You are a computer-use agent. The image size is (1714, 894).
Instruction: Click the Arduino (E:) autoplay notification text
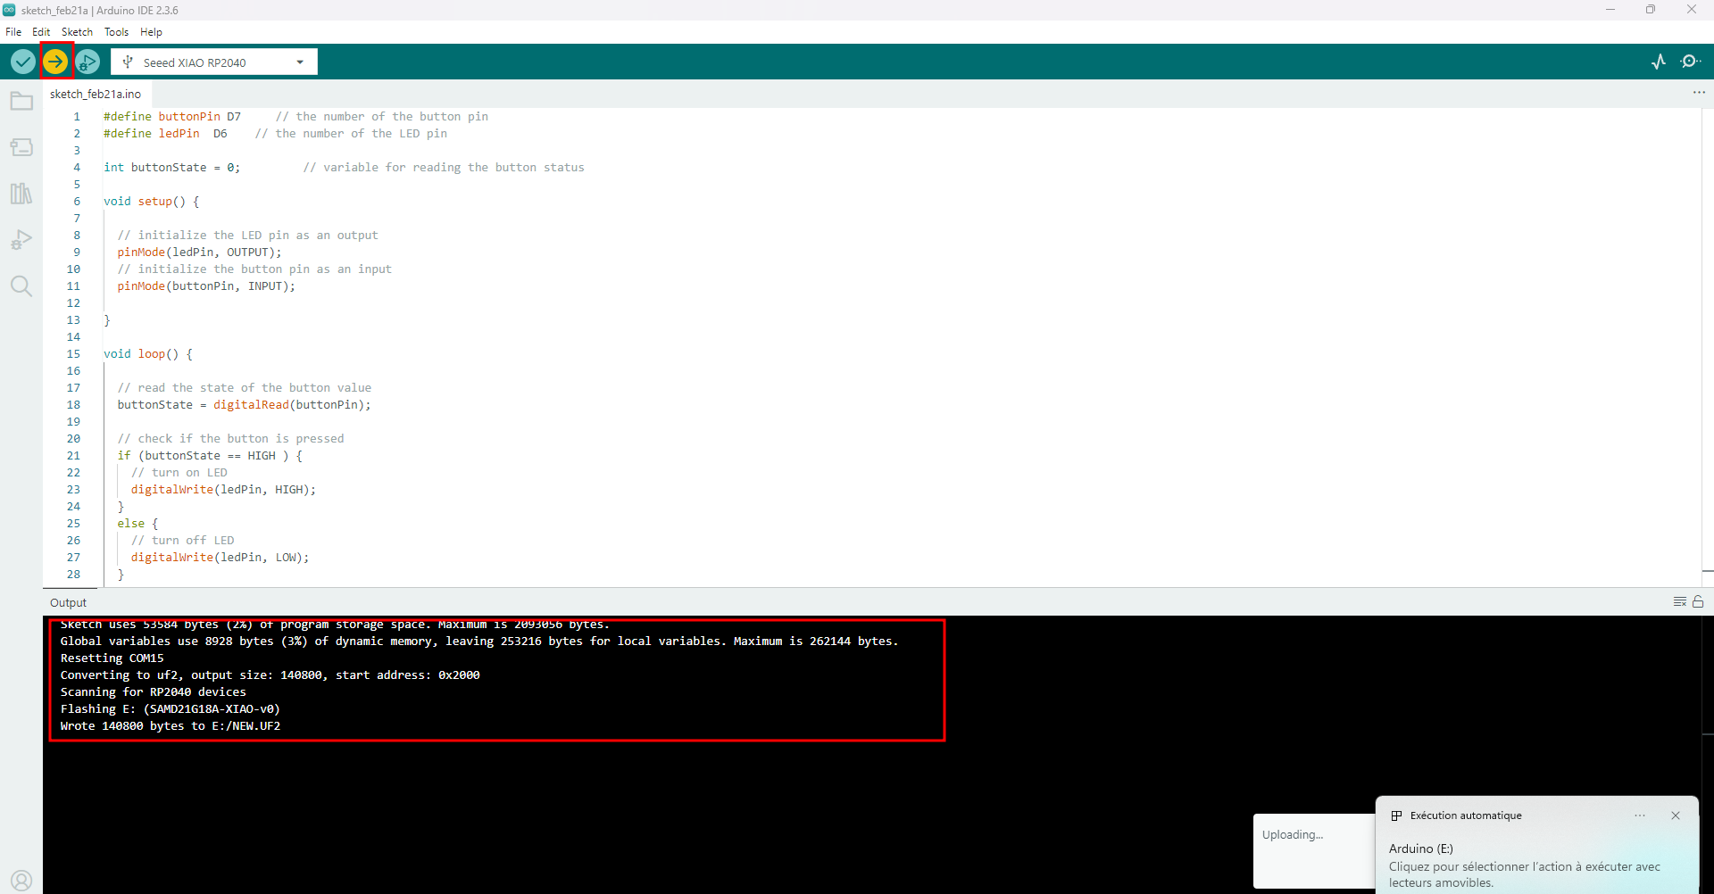tap(1420, 848)
